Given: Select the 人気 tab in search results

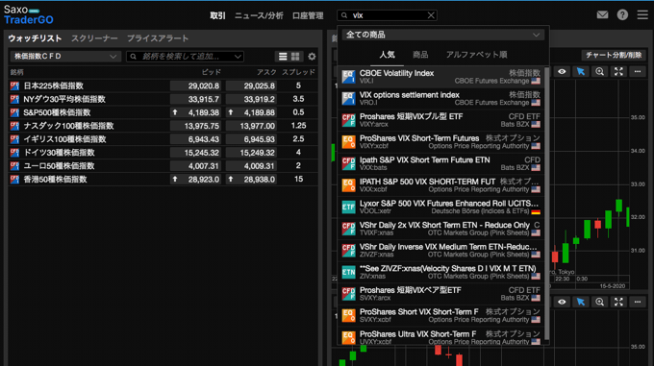Looking at the screenshot, I should pos(387,55).
